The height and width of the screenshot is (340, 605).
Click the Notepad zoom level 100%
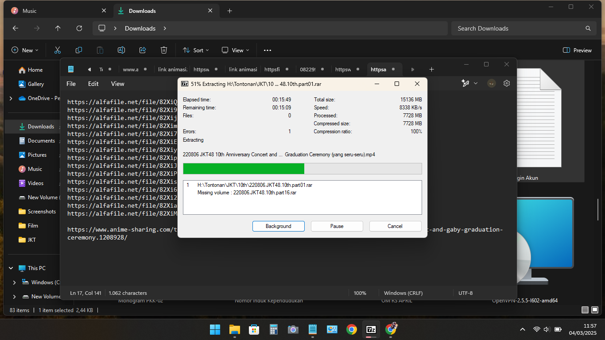point(360,293)
